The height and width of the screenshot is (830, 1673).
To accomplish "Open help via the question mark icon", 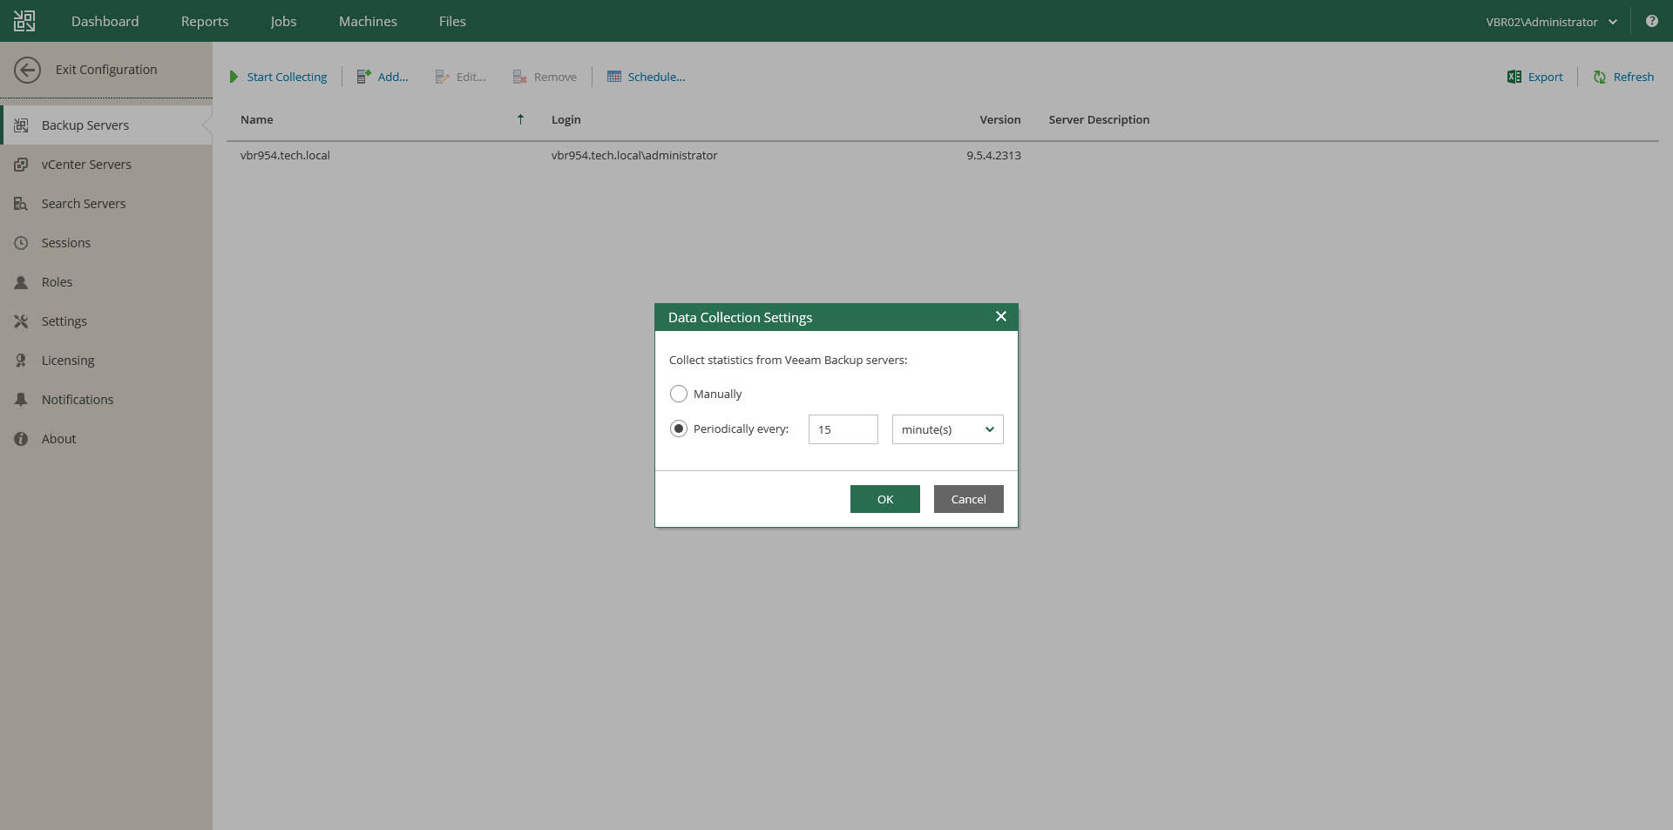I will click(x=1652, y=21).
